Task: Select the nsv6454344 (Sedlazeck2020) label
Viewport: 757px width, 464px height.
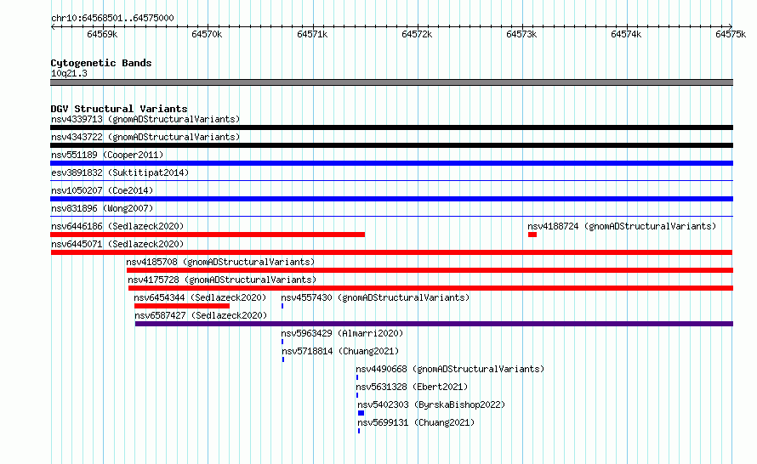Action: coord(201,297)
